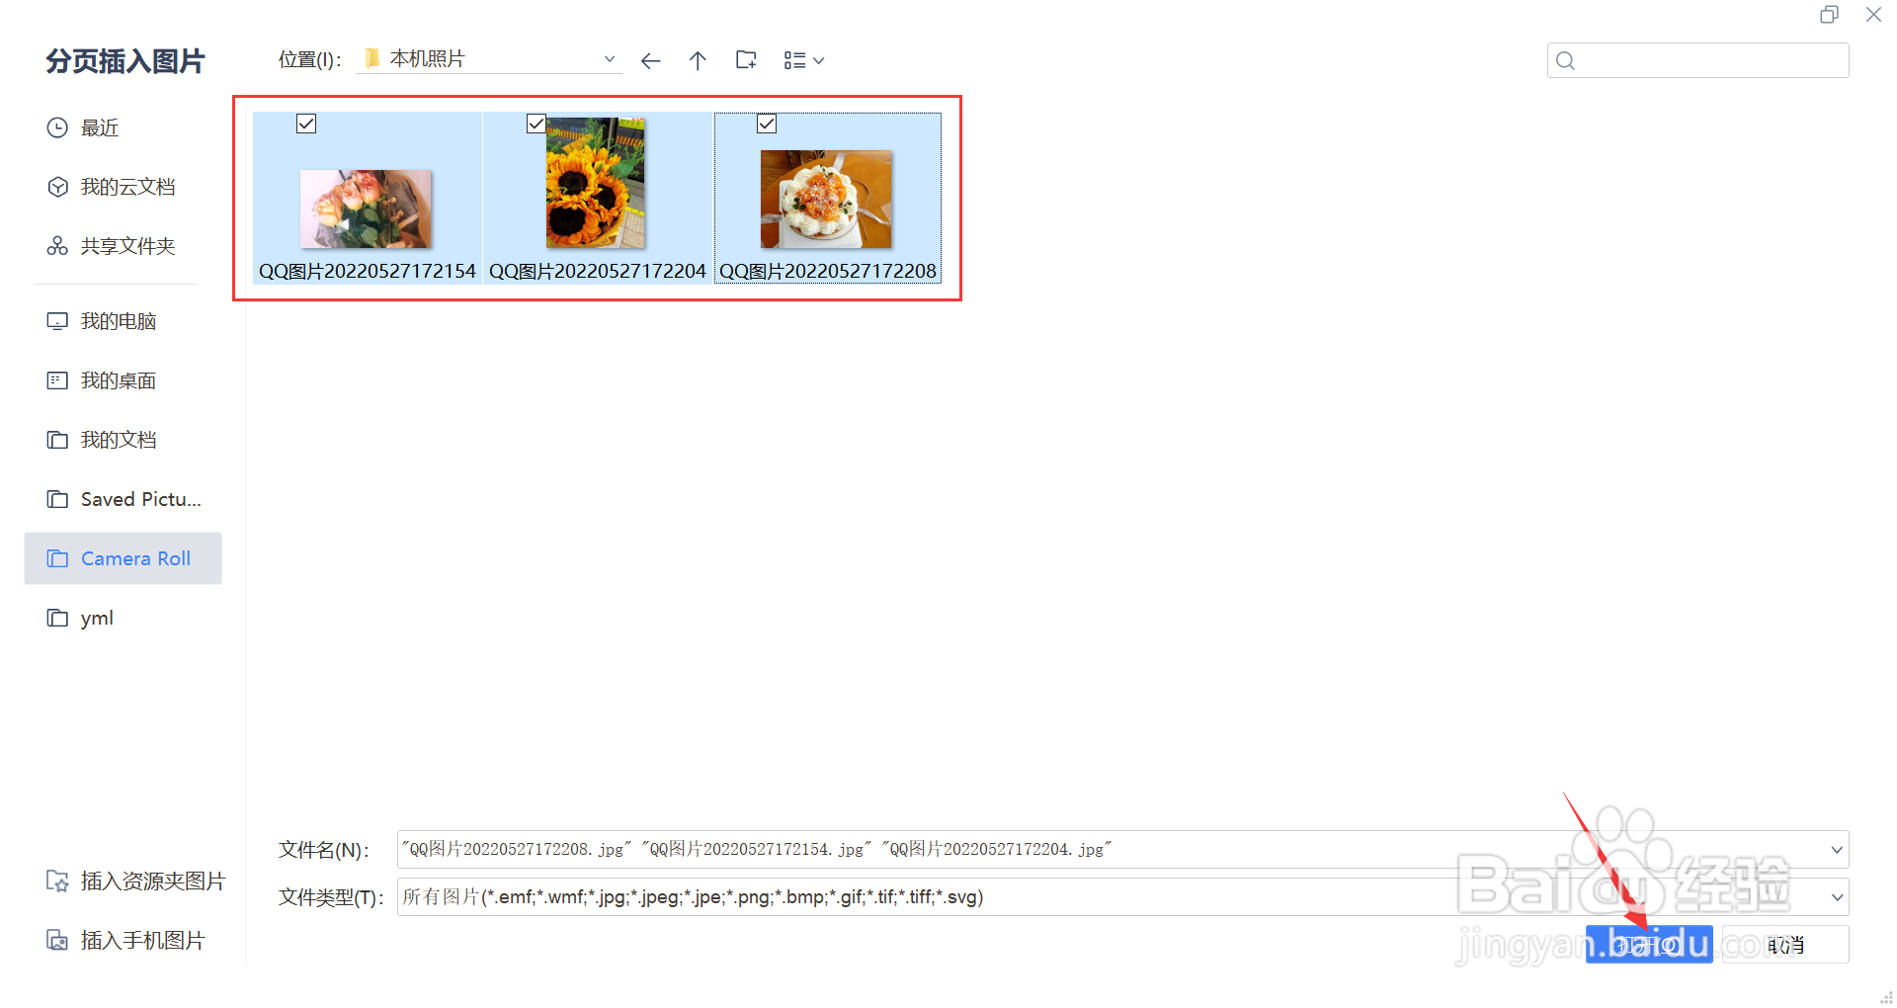Click the search magnifier icon
This screenshot has width=1897, height=1008.
click(1565, 60)
